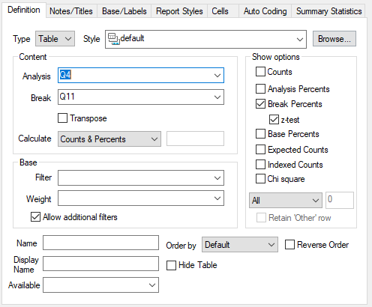Uncheck Allow additional filters
The width and height of the screenshot is (372, 307).
35,217
